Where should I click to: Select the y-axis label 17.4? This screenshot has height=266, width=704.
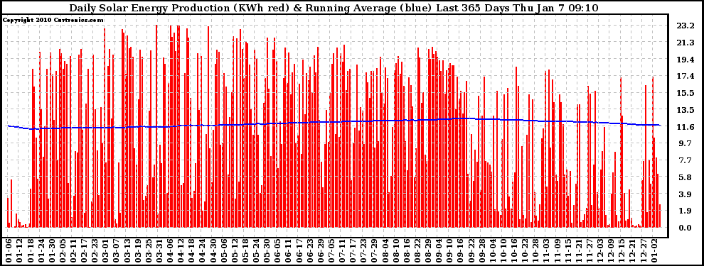(685, 77)
